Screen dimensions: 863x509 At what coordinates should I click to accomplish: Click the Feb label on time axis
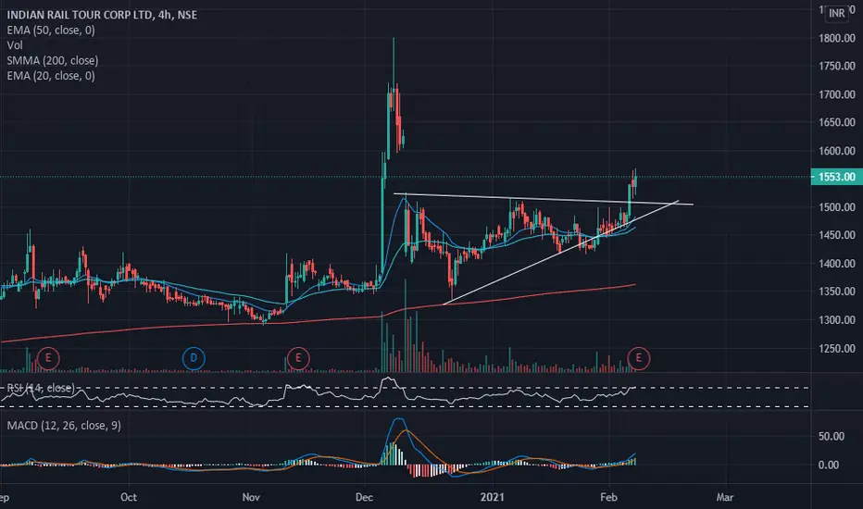point(608,497)
